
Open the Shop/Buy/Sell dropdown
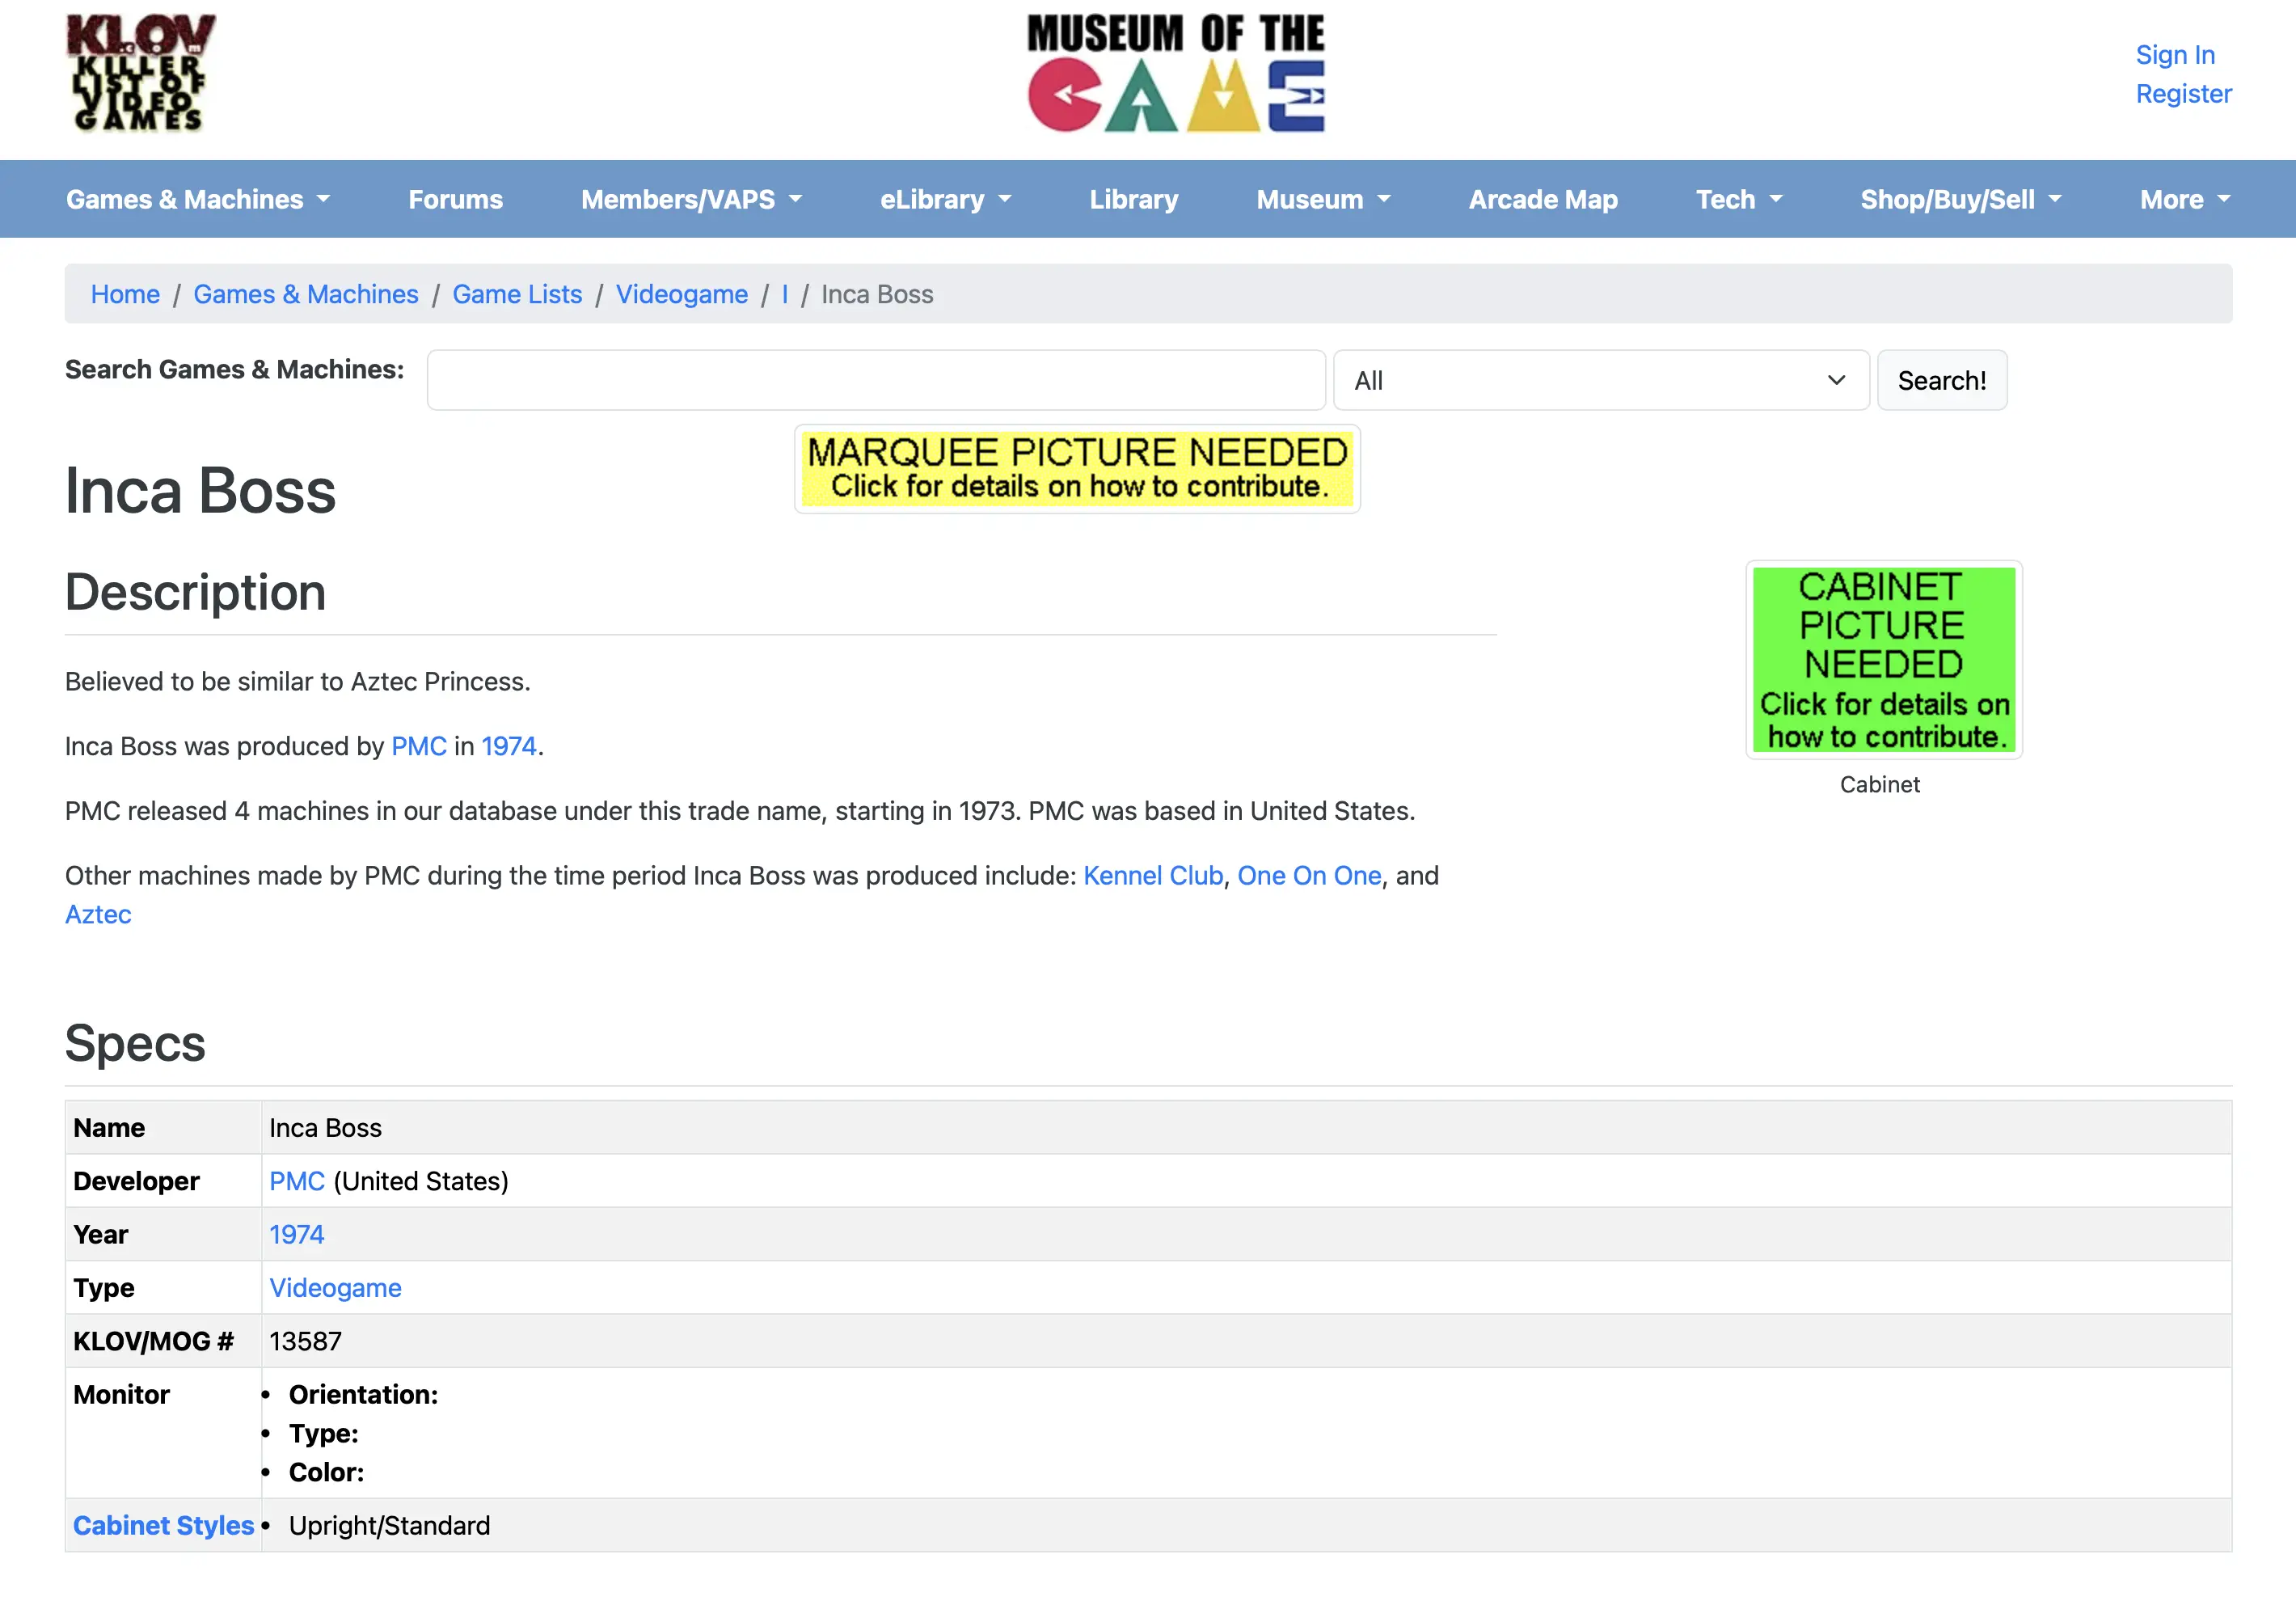[x=1960, y=199]
